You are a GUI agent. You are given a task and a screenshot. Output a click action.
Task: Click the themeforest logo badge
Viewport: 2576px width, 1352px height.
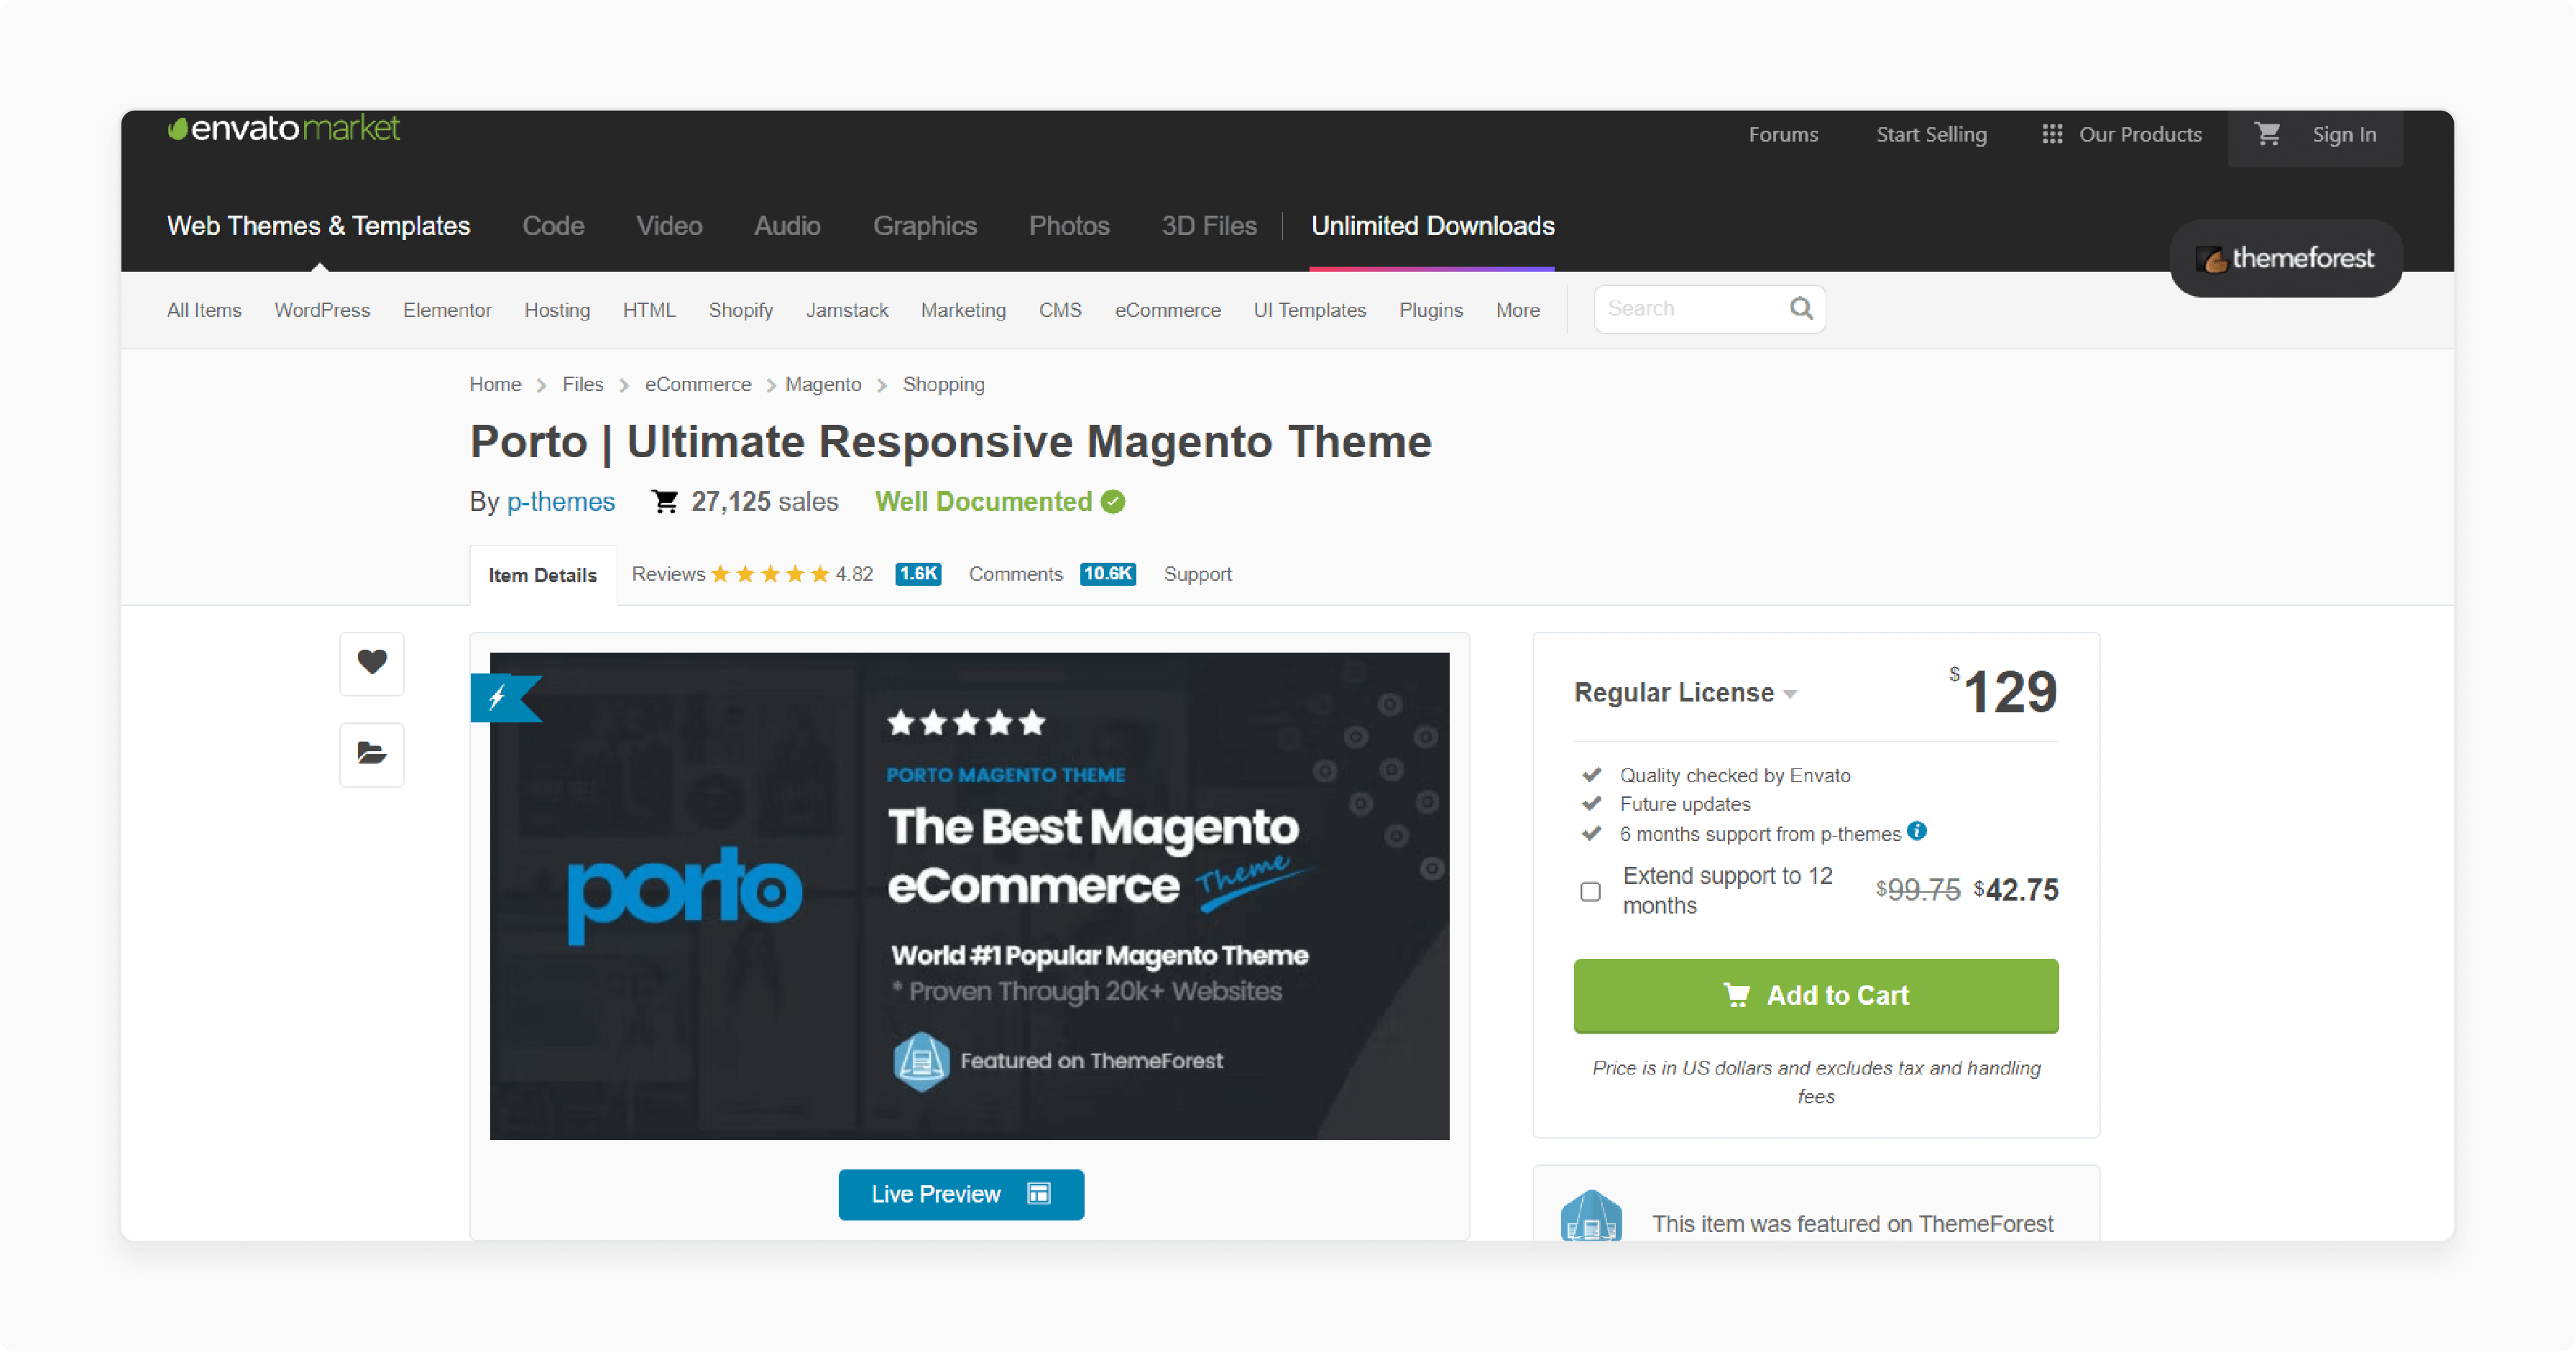pos(2286,258)
